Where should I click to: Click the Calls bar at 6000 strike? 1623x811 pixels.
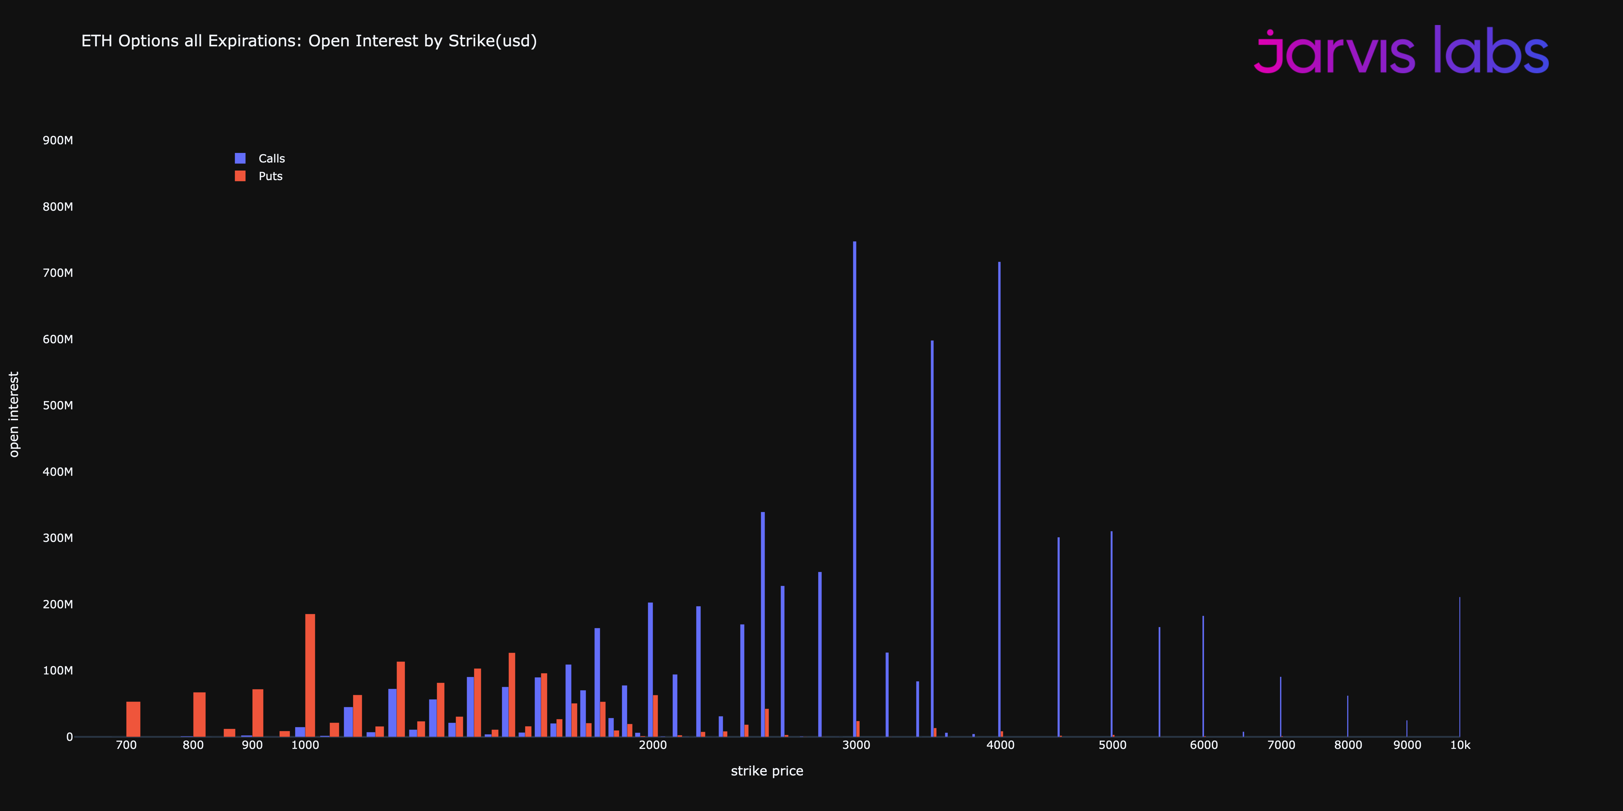pyautogui.click(x=1203, y=677)
